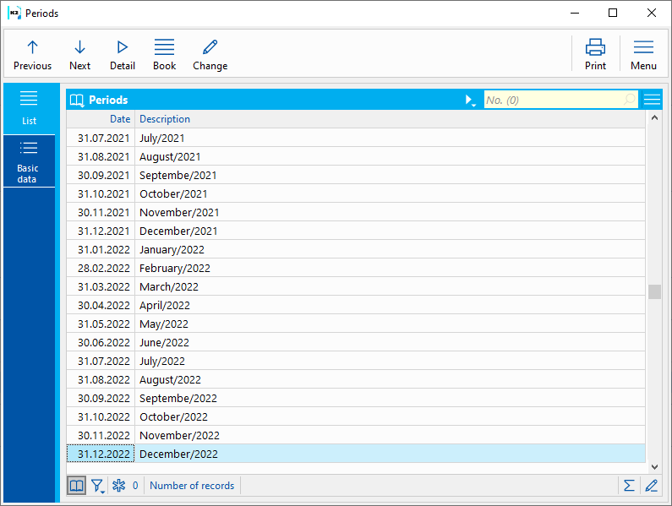Click the sigma sum icon
This screenshot has height=506, width=672.
[629, 486]
